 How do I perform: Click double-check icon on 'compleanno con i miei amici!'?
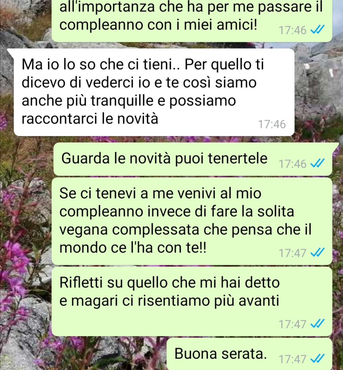click(x=318, y=30)
